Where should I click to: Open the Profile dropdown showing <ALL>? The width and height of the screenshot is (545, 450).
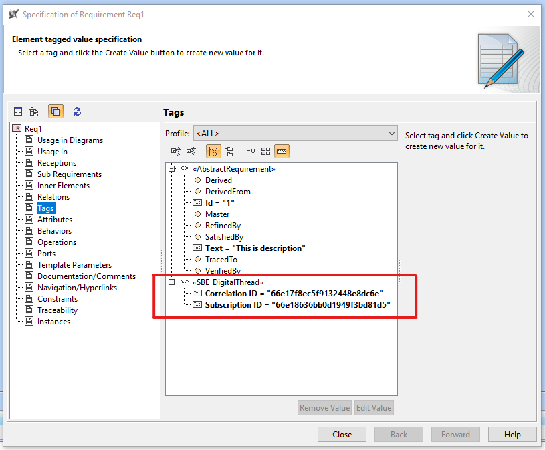pyautogui.click(x=295, y=133)
